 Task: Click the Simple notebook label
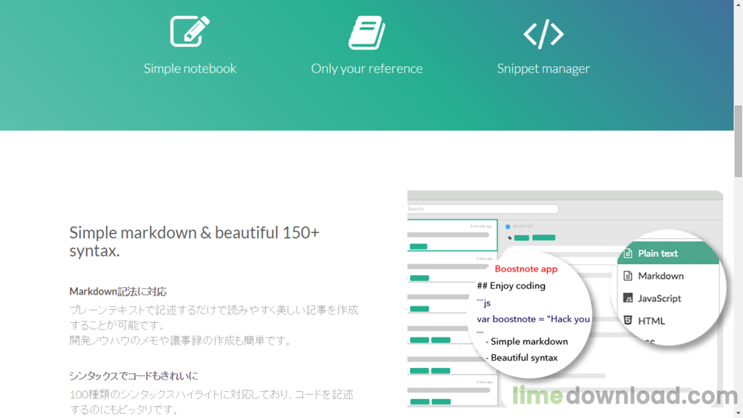pyautogui.click(x=189, y=68)
